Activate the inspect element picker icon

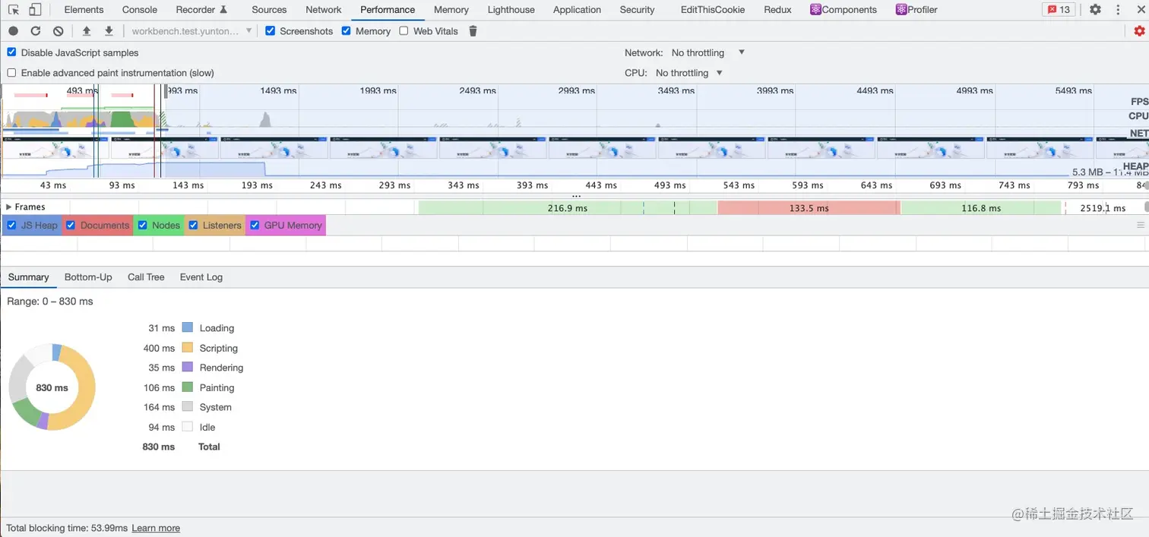pos(14,10)
